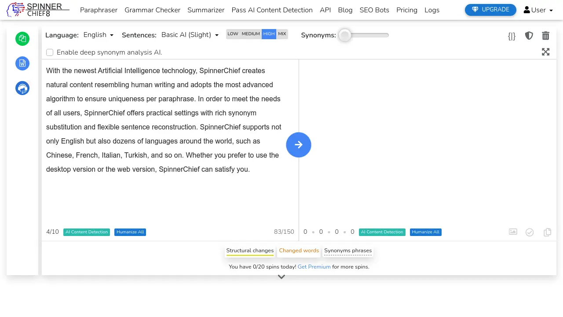The image size is (563, 317).
Task: Click the diamond icon on the Upgrade button
Action: (475, 9)
